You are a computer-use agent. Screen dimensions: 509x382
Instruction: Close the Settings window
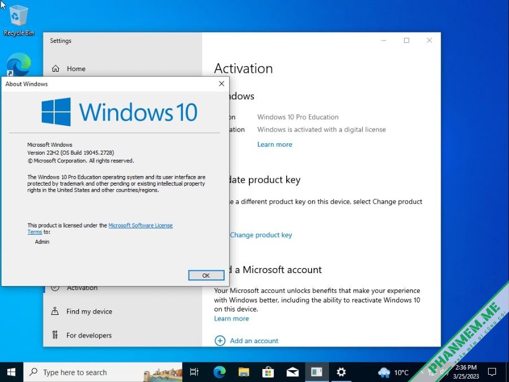[429, 40]
